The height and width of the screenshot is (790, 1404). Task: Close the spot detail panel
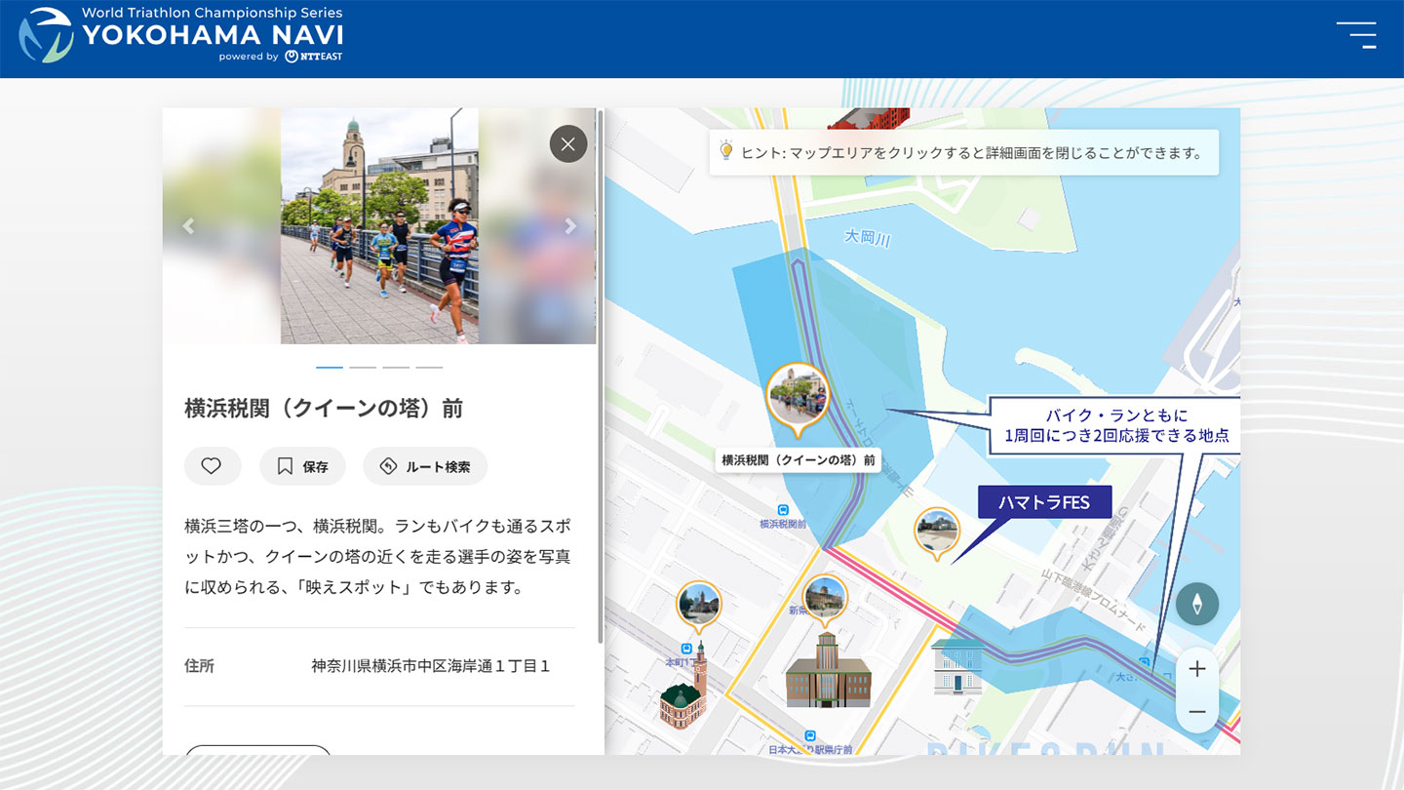(x=568, y=144)
